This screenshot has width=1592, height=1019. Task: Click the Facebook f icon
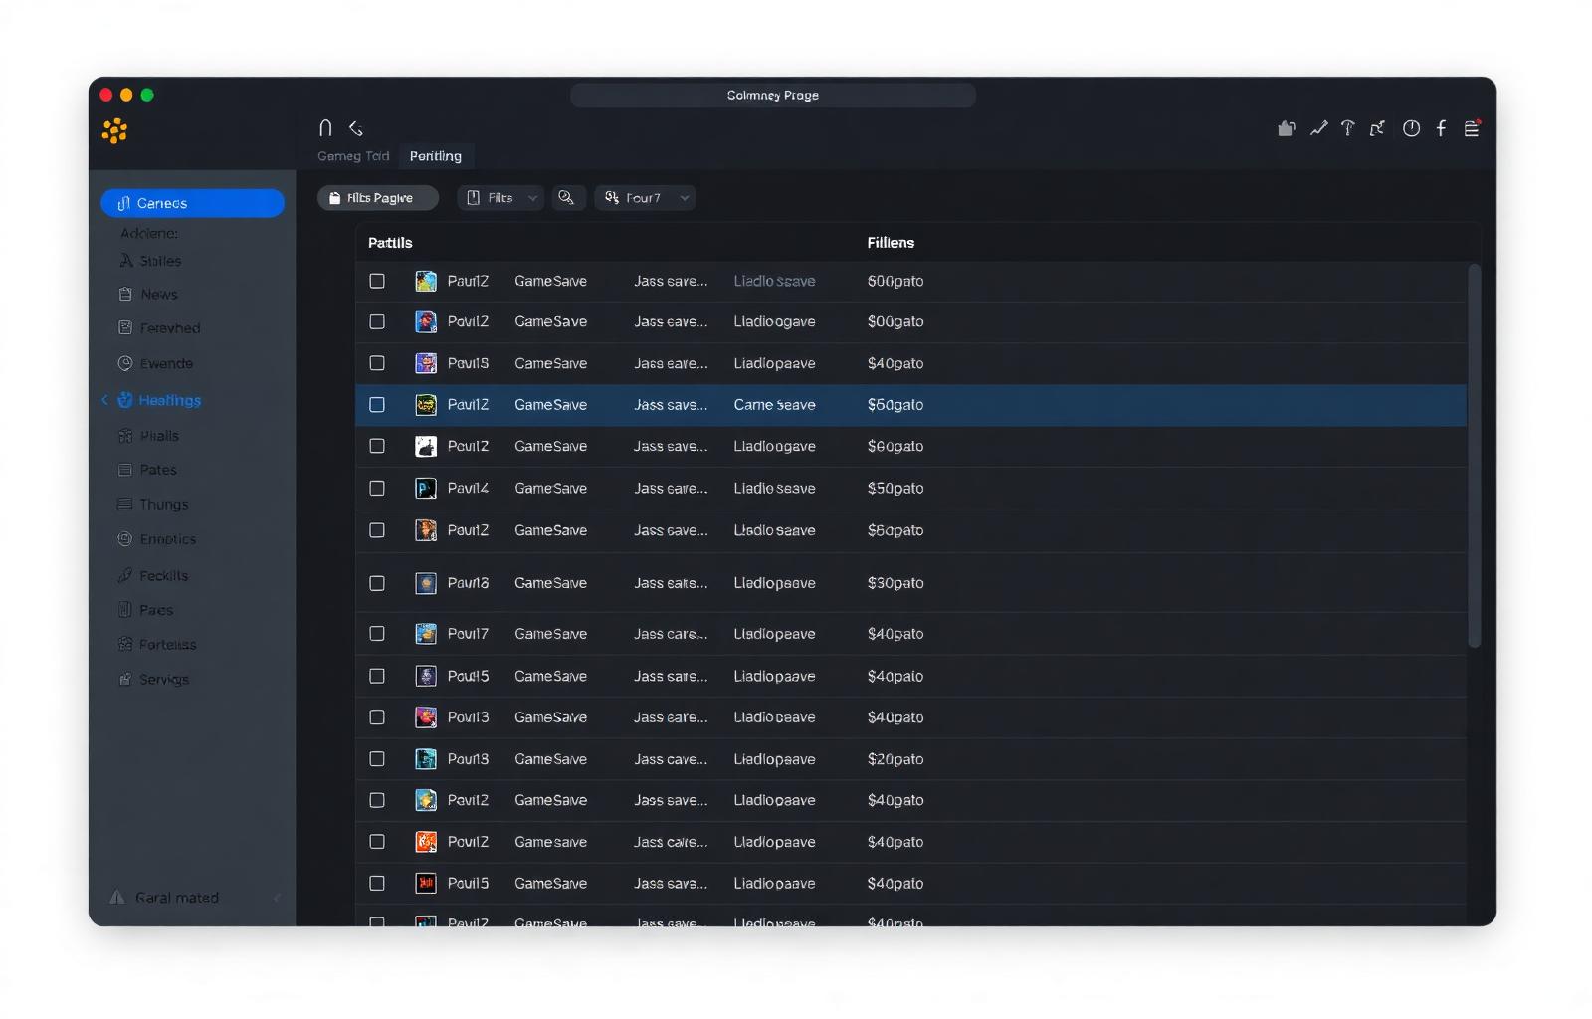[x=1441, y=127]
